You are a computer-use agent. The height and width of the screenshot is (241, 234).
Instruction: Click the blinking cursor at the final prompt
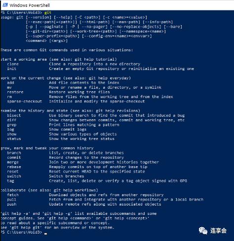click(x=45, y=233)
